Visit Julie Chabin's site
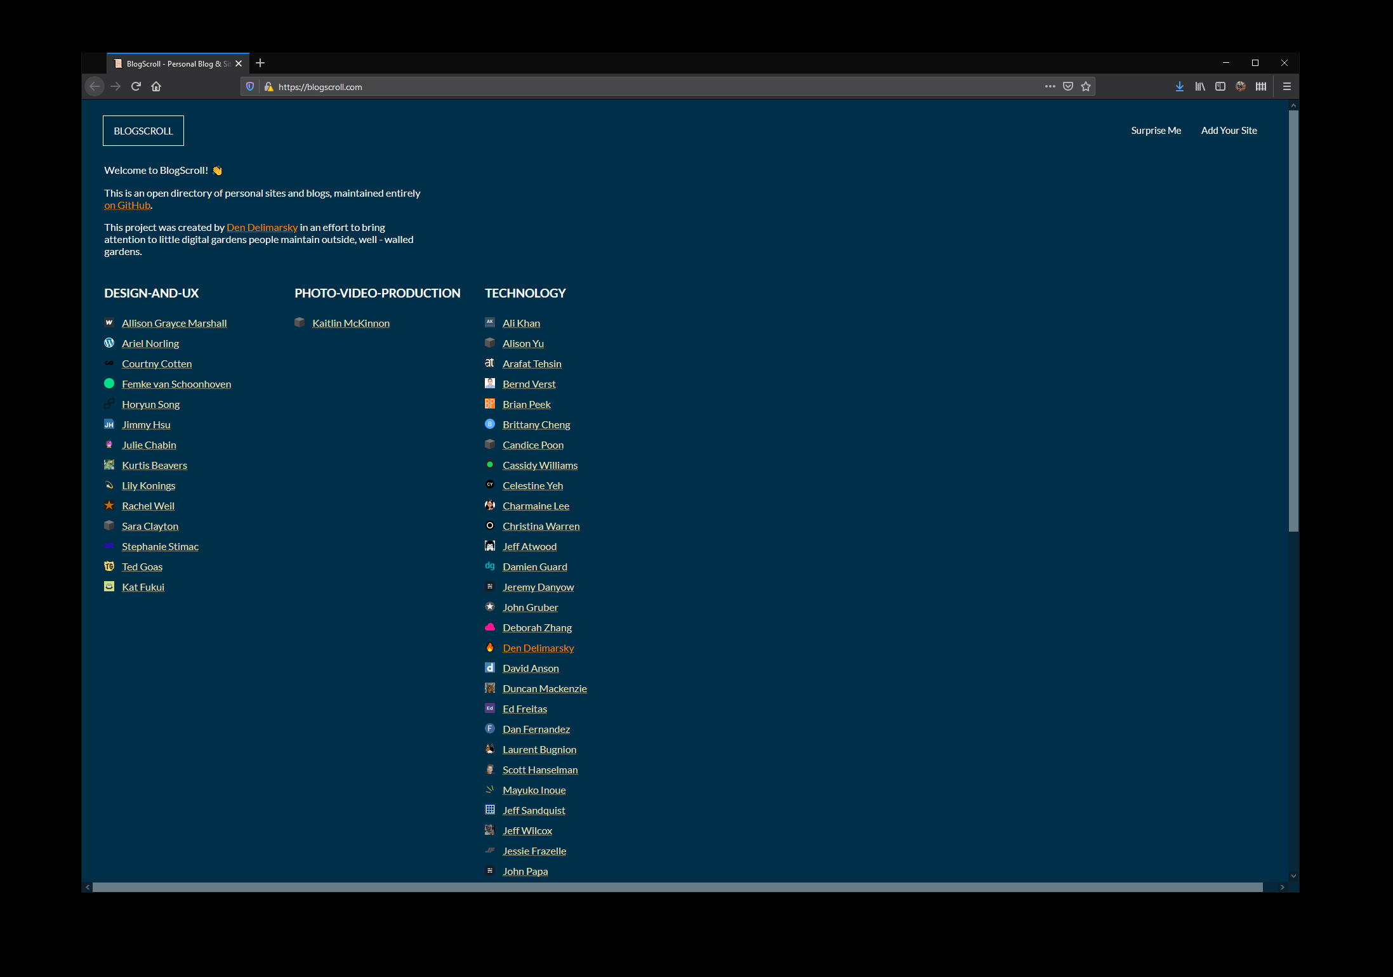The image size is (1393, 977). pos(149,445)
